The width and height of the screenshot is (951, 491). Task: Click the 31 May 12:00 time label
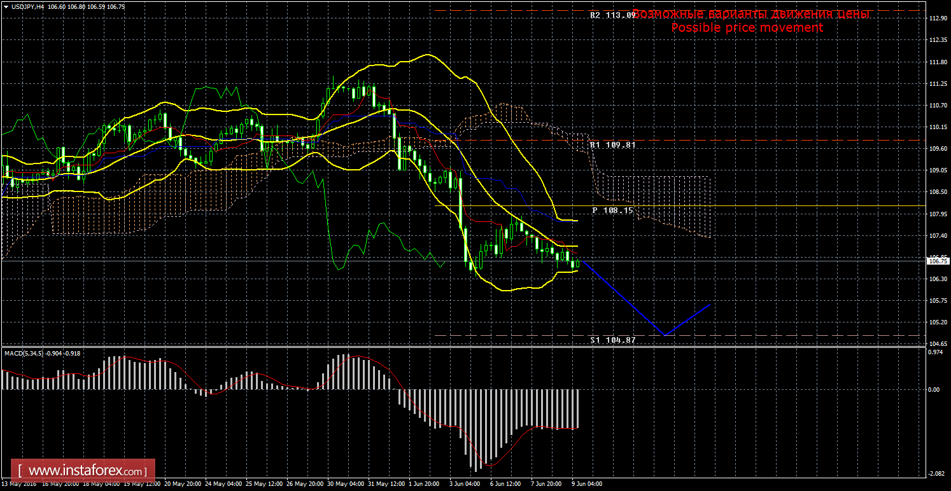point(388,484)
